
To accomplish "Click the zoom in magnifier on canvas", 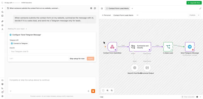I will (107, 90).
